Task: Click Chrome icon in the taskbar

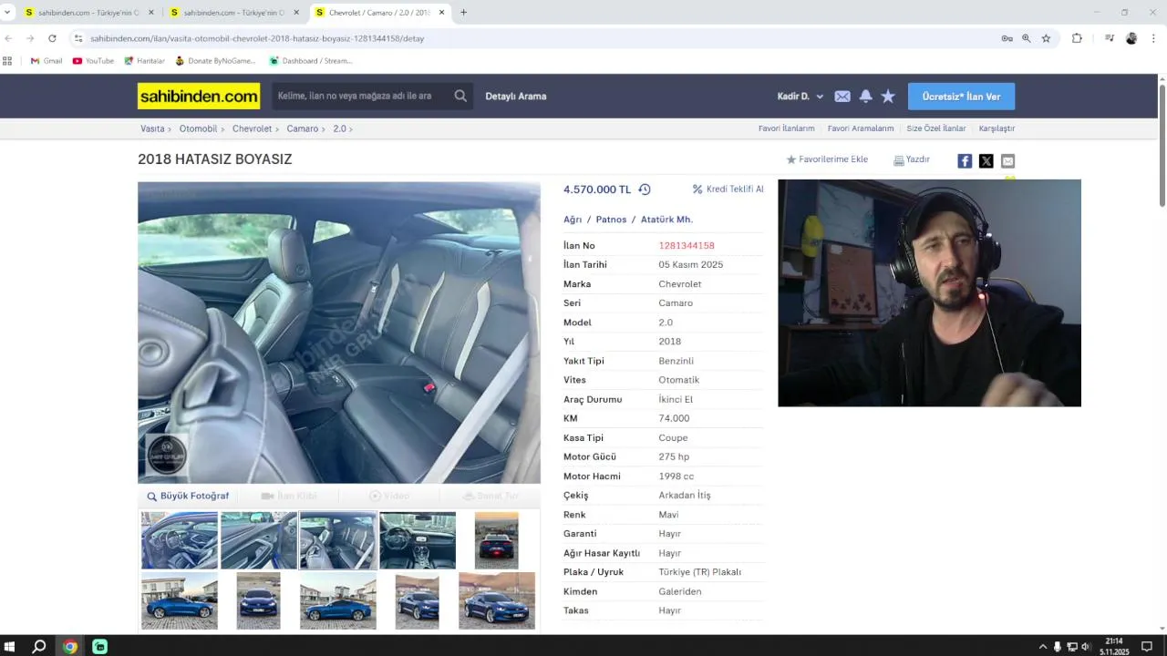Action: [x=70, y=647]
